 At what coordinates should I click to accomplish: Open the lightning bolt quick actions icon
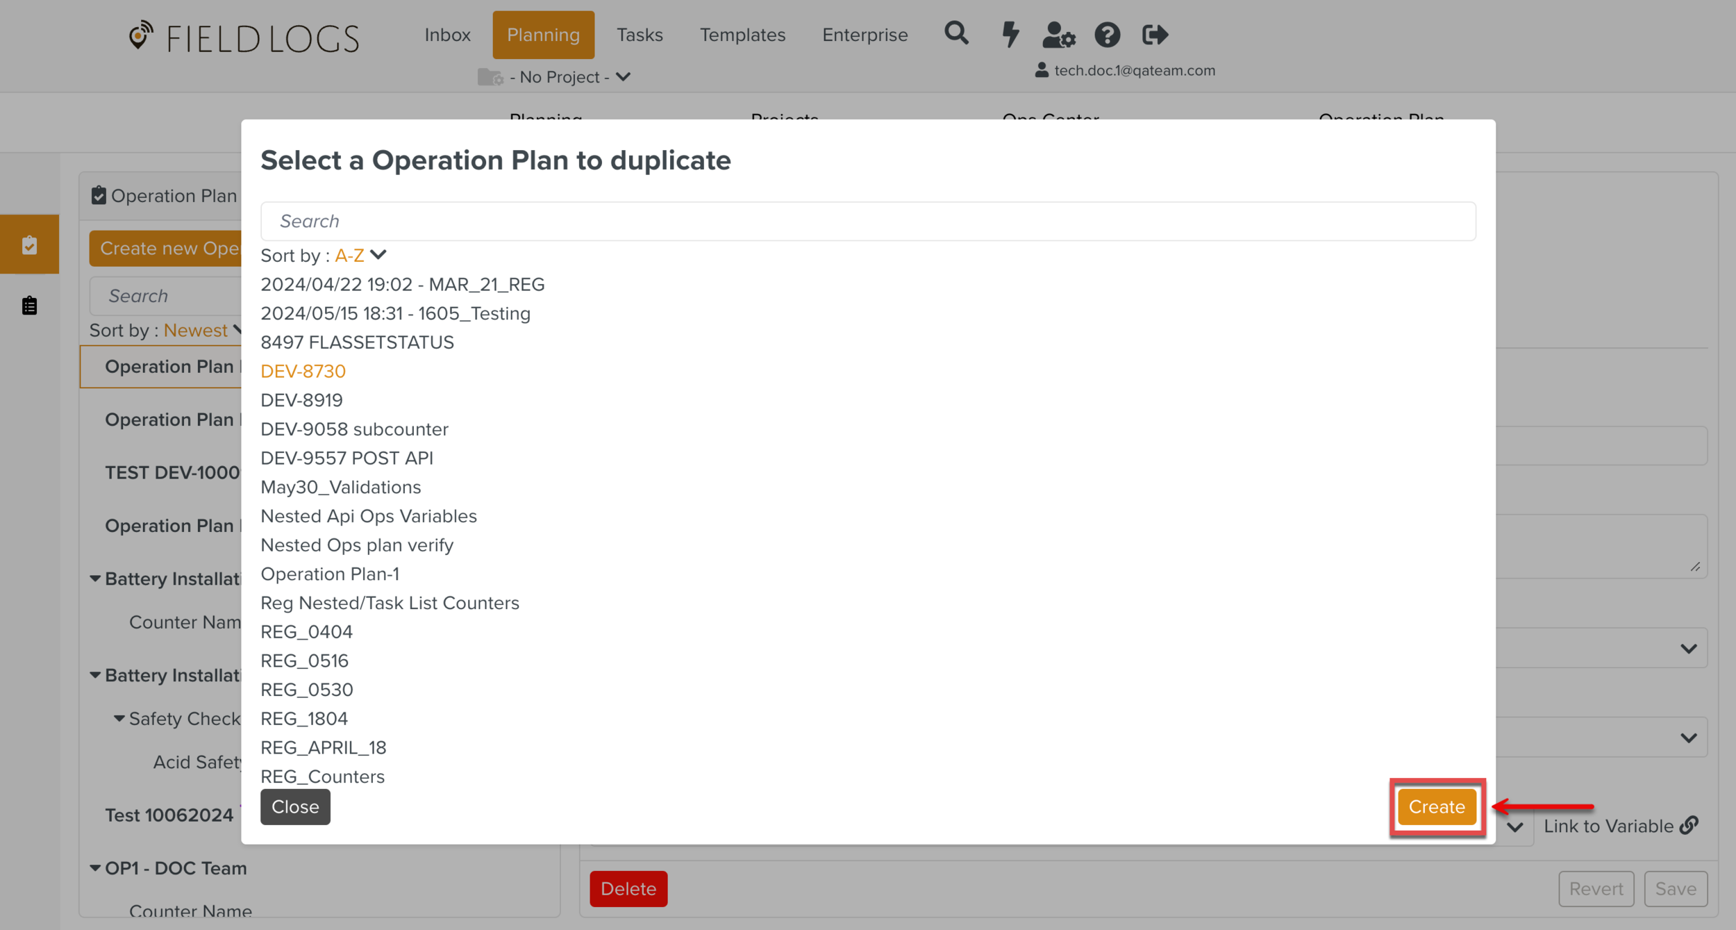tap(1010, 34)
